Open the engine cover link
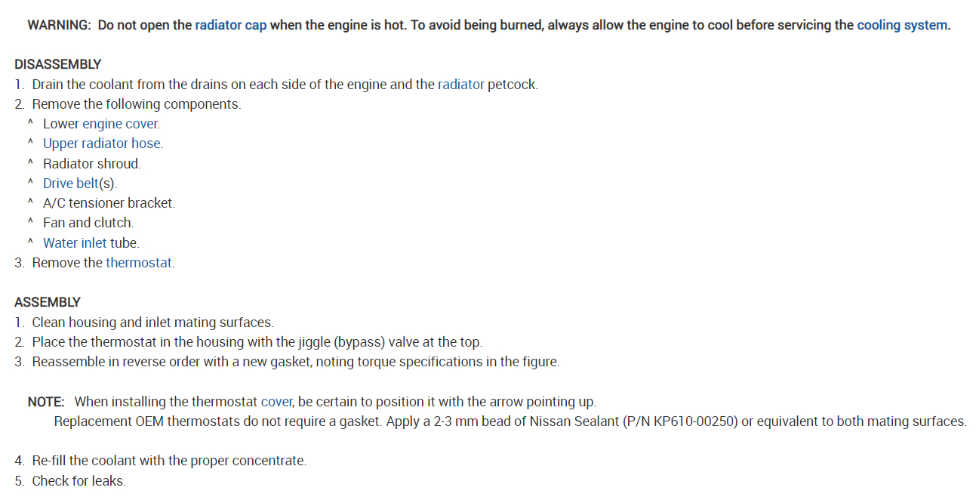The height and width of the screenshot is (500, 976). [120, 124]
